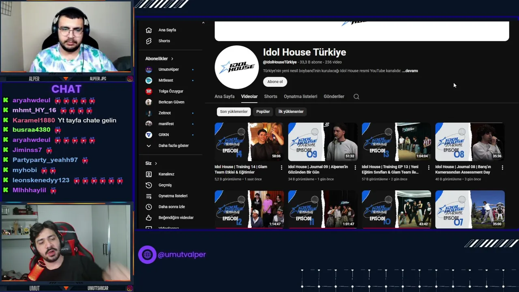The width and height of the screenshot is (519, 292).
Task: Open Training EP 13 video title
Action: pyautogui.click(x=390, y=170)
